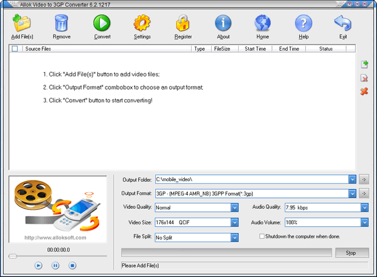This screenshot has height=277, width=377.
Task: Click the 'Normal' Video Quality value
Action: (163, 207)
